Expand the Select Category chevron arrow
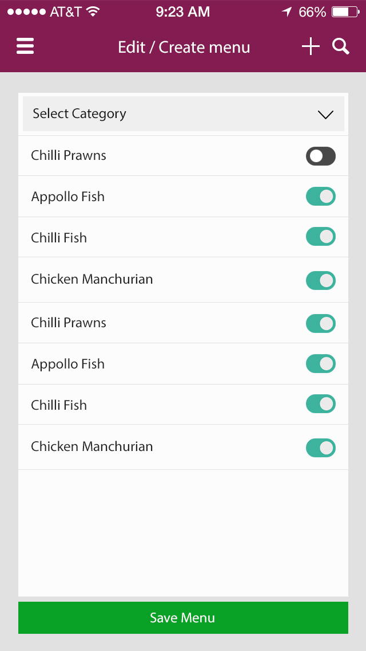The width and height of the screenshot is (366, 651). [325, 115]
